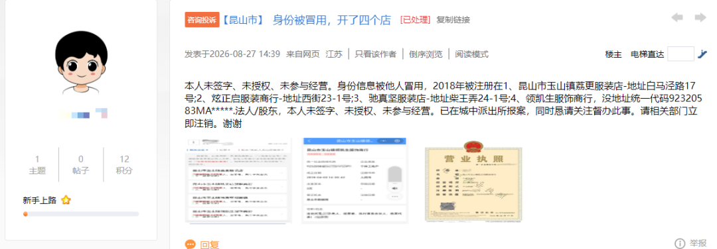Click the 已处理 status label
This screenshot has height=249, width=717.
tap(415, 20)
